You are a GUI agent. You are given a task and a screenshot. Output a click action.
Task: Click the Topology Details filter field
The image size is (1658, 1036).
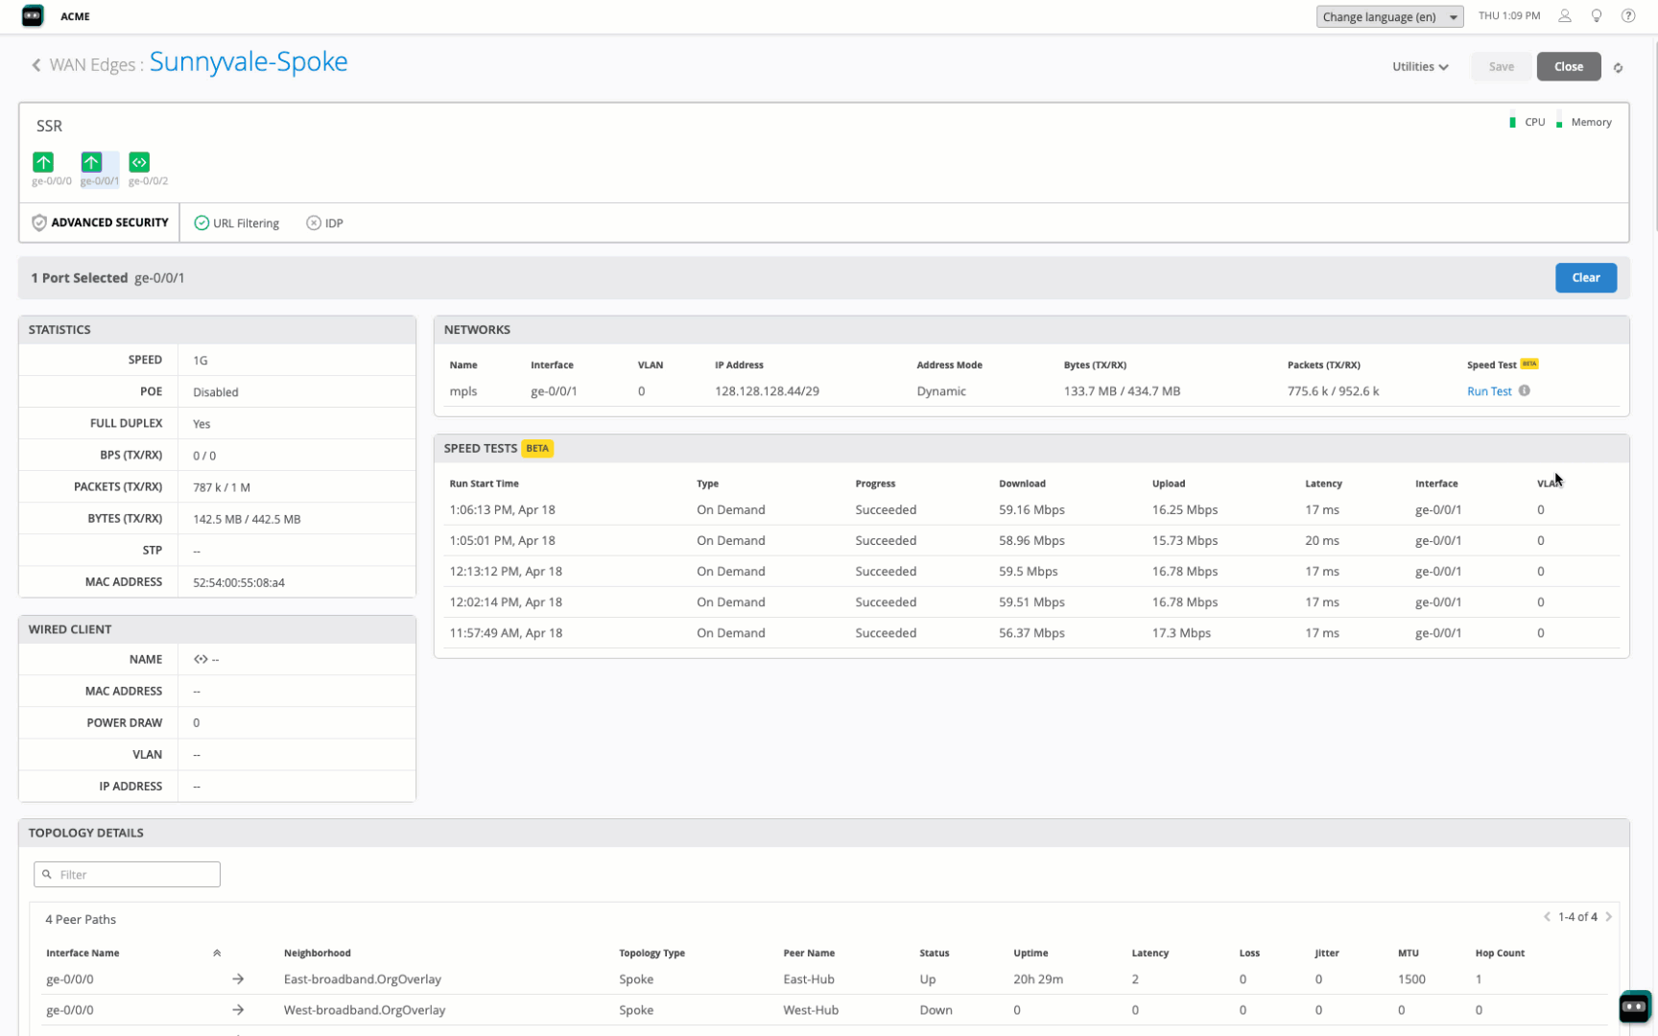click(128, 875)
